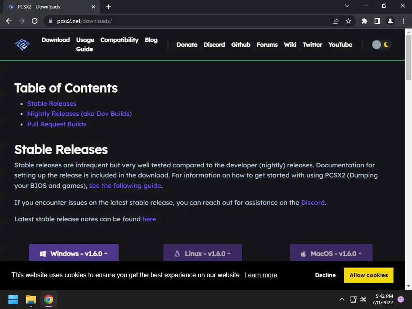412x309 pixels.
Task: Click the Table of Contents heading
Action: point(66,88)
